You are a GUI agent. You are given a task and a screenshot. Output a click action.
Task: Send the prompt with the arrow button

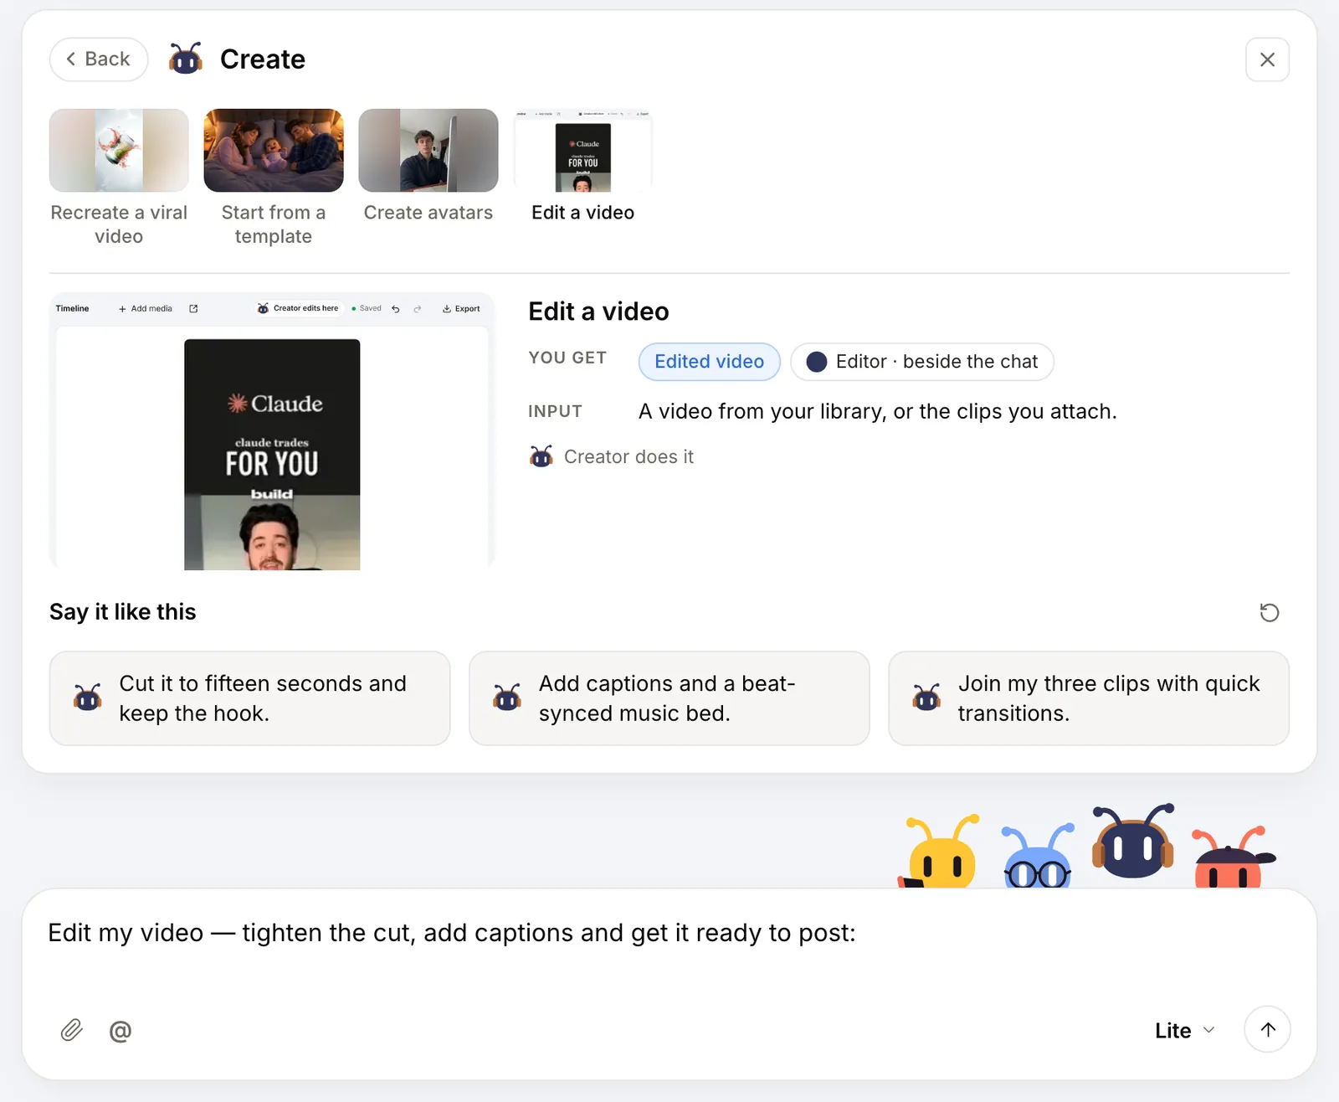1267,1029
